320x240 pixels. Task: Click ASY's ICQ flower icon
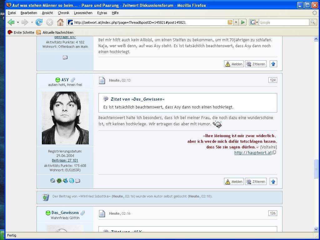59,180
